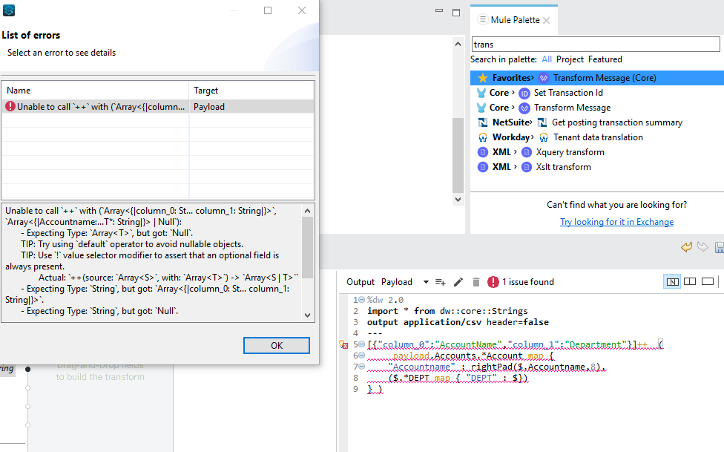
Task: Select the Xquery transform icon
Action: pyautogui.click(x=525, y=152)
